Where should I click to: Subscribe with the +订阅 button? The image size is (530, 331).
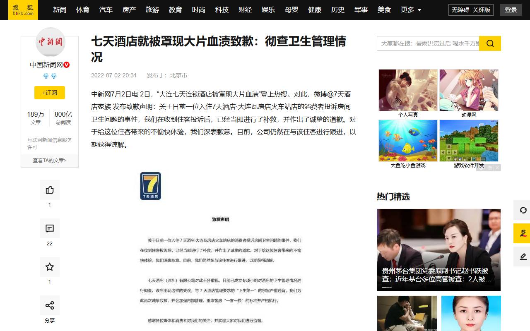(50, 93)
